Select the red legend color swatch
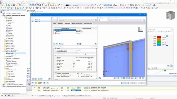This screenshot has height=99, width=177. [159, 37]
